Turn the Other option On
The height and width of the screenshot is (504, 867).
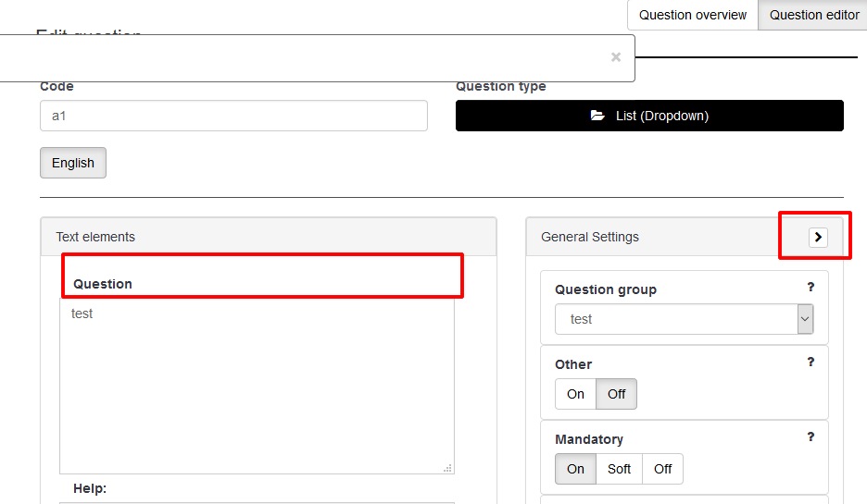pos(575,394)
